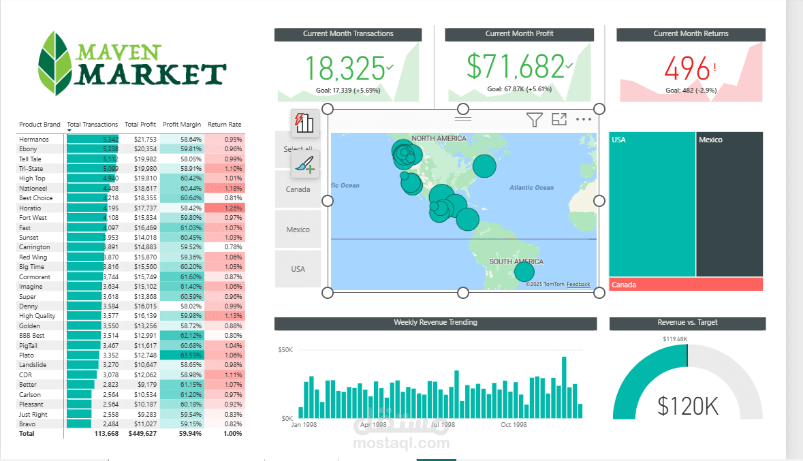Grab the map visual header drag handle
This screenshot has height=461, width=803.
463,119
